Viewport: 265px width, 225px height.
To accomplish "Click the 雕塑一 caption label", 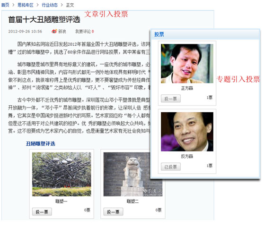I will pos(62,201).
